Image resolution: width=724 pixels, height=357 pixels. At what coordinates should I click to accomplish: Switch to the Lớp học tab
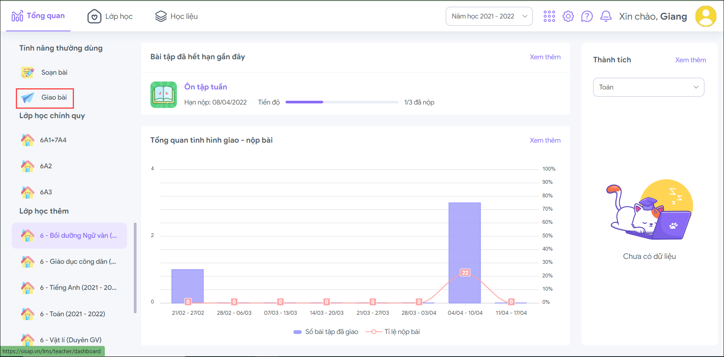[x=110, y=16]
